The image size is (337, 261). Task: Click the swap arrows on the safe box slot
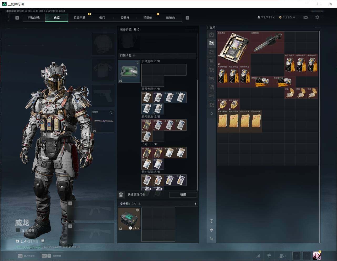coord(137,210)
